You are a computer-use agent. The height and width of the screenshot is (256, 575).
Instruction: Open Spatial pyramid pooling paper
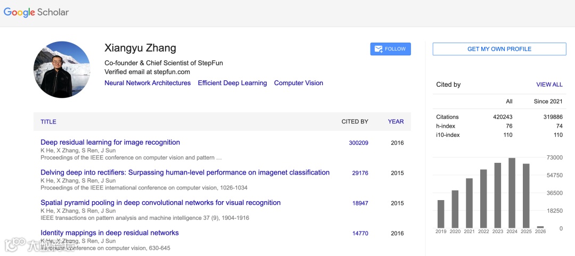click(160, 203)
